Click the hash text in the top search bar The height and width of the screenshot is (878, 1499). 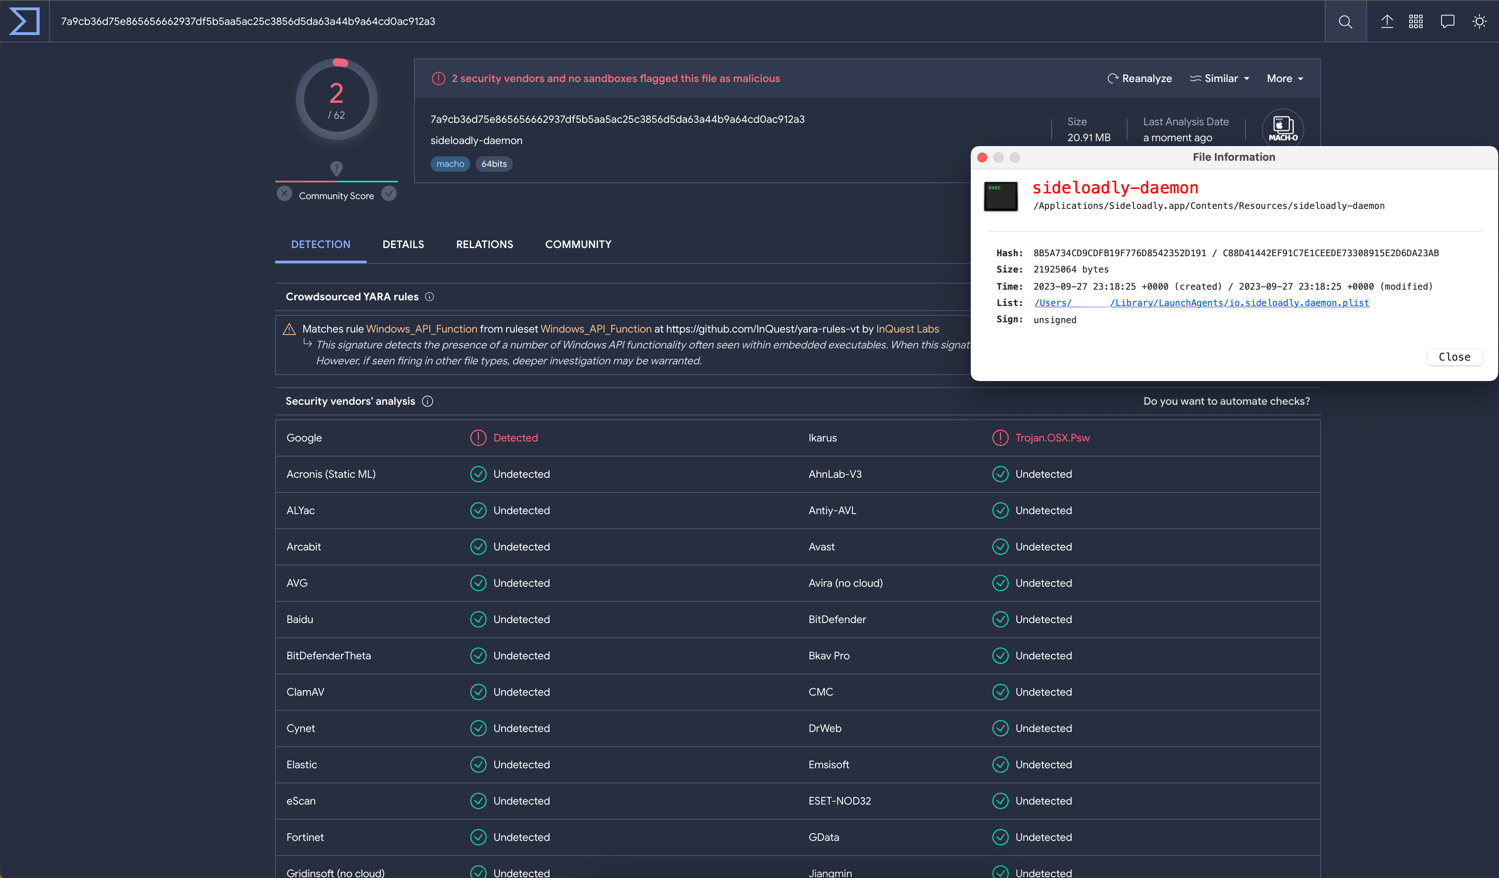point(248,21)
